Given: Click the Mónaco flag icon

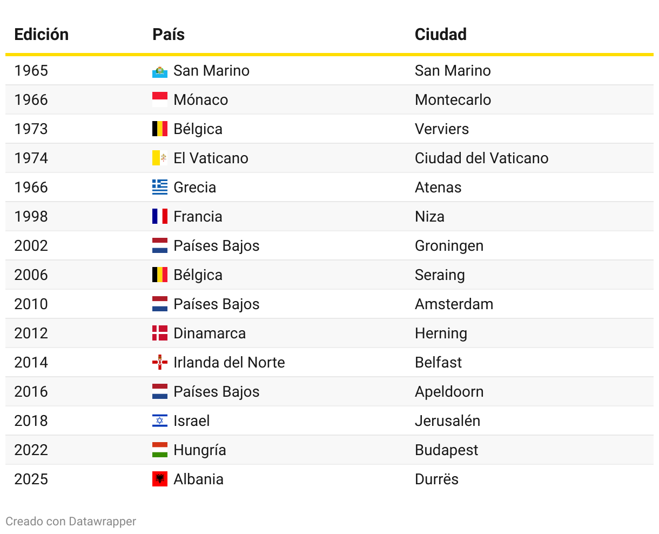Looking at the screenshot, I should pyautogui.click(x=160, y=100).
